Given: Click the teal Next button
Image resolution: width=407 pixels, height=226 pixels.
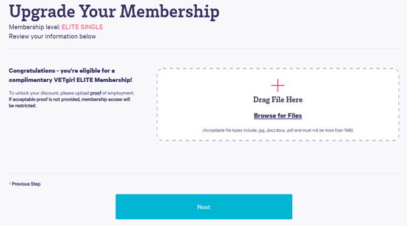Looking at the screenshot, I should pyautogui.click(x=203, y=207).
